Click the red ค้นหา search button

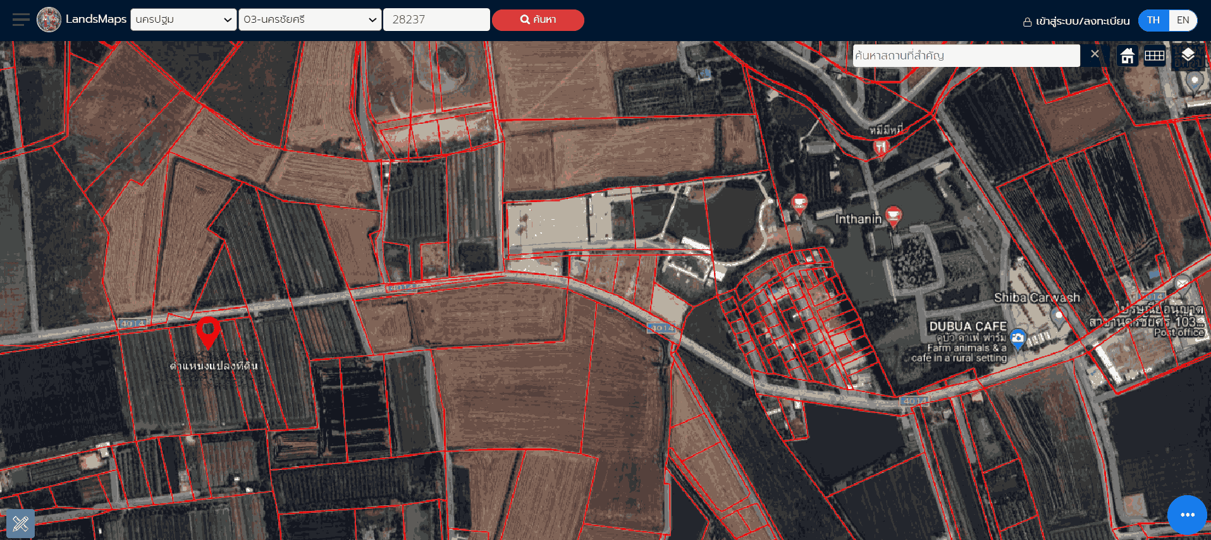(x=538, y=20)
